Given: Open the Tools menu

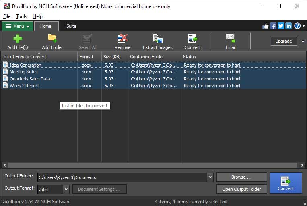Looking at the screenshot, I should point(21,16).
